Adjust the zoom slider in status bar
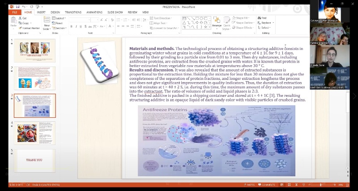Viewport: 358px width, 191px height. pos(320,185)
